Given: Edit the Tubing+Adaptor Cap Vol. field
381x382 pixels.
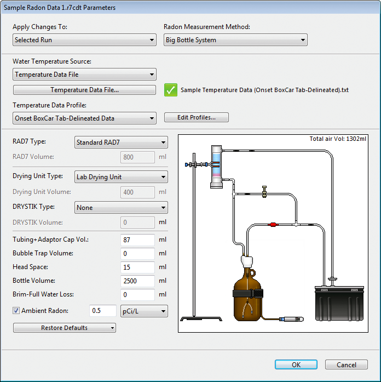Looking at the screenshot, I should pyautogui.click(x=137, y=240).
